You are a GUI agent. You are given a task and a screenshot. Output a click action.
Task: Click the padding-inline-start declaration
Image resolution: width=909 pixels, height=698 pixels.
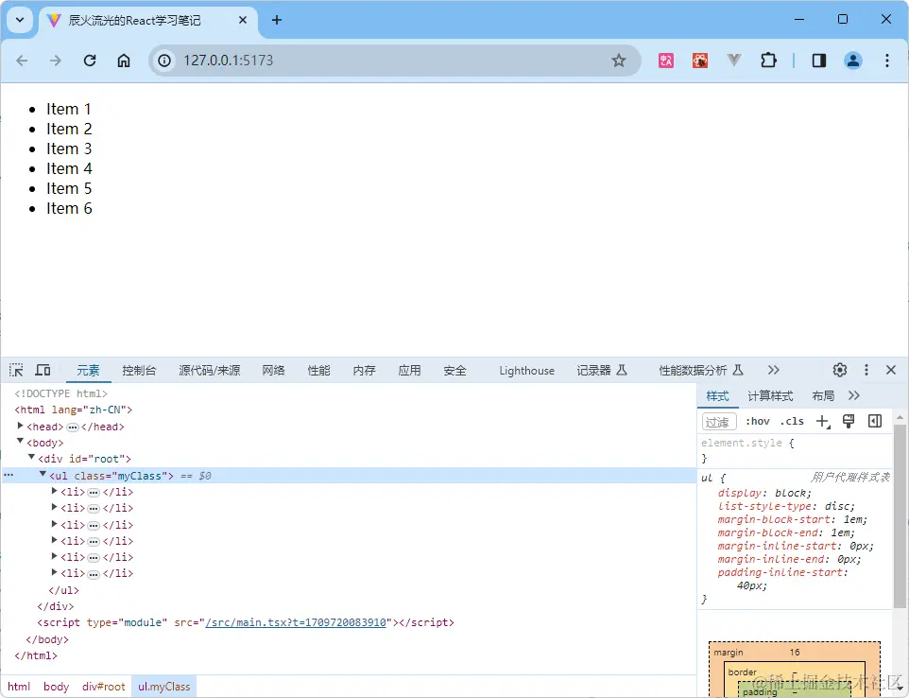click(x=782, y=579)
